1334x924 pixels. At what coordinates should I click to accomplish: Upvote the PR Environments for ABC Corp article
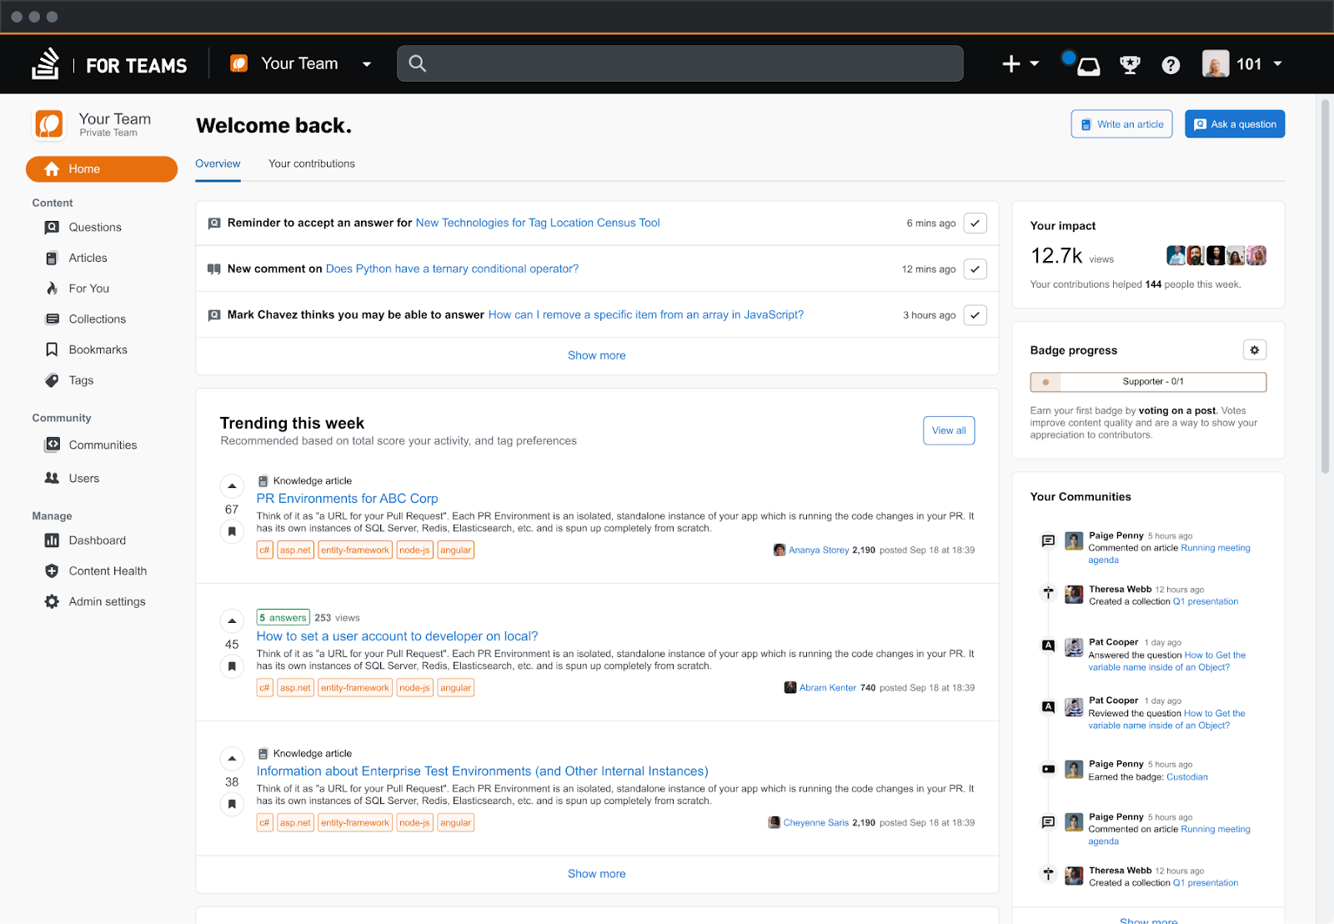coord(231,485)
